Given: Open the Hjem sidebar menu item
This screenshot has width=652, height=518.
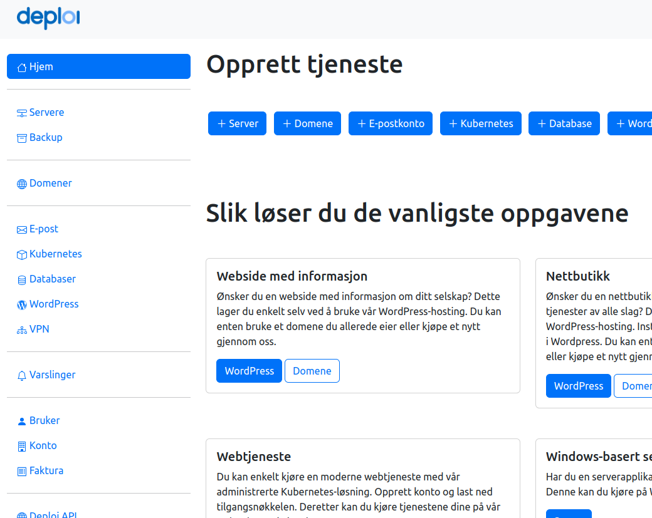Looking at the screenshot, I should [98, 66].
